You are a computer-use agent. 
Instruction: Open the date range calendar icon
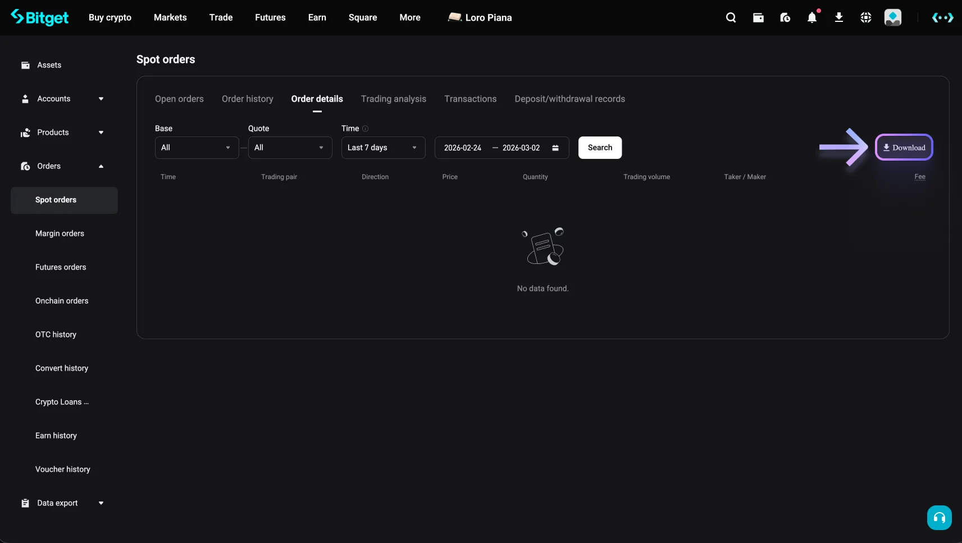point(555,148)
